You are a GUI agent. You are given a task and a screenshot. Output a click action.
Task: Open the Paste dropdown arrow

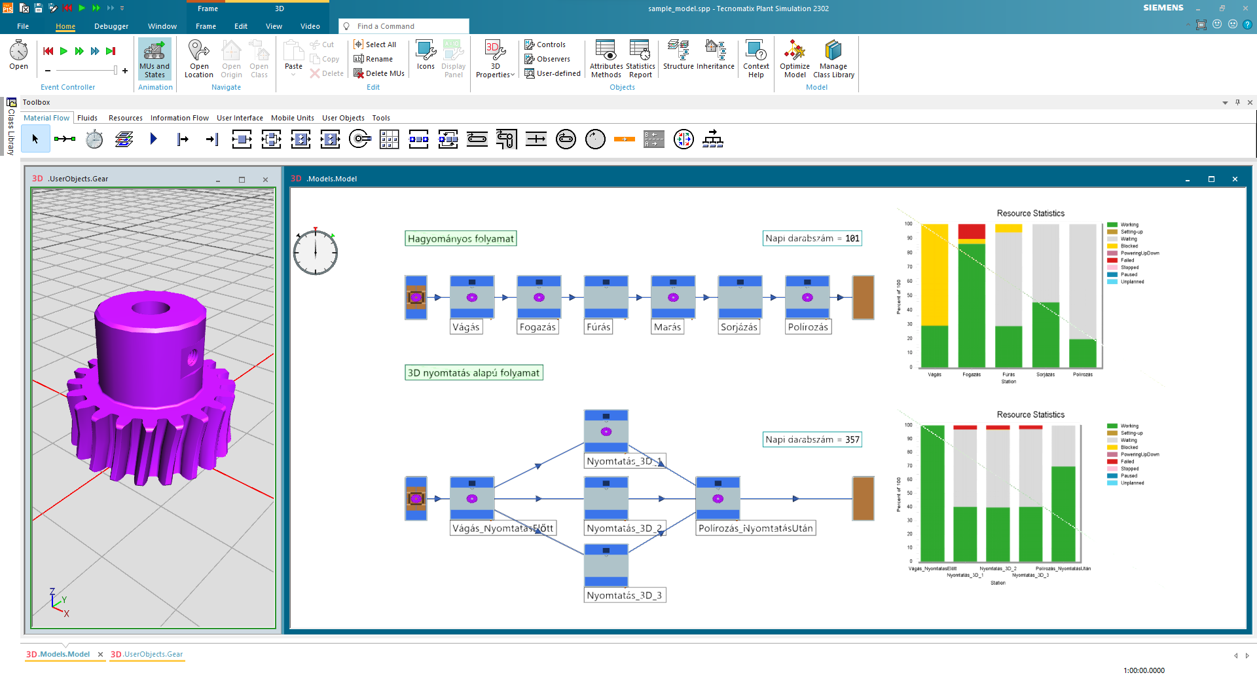click(293, 75)
